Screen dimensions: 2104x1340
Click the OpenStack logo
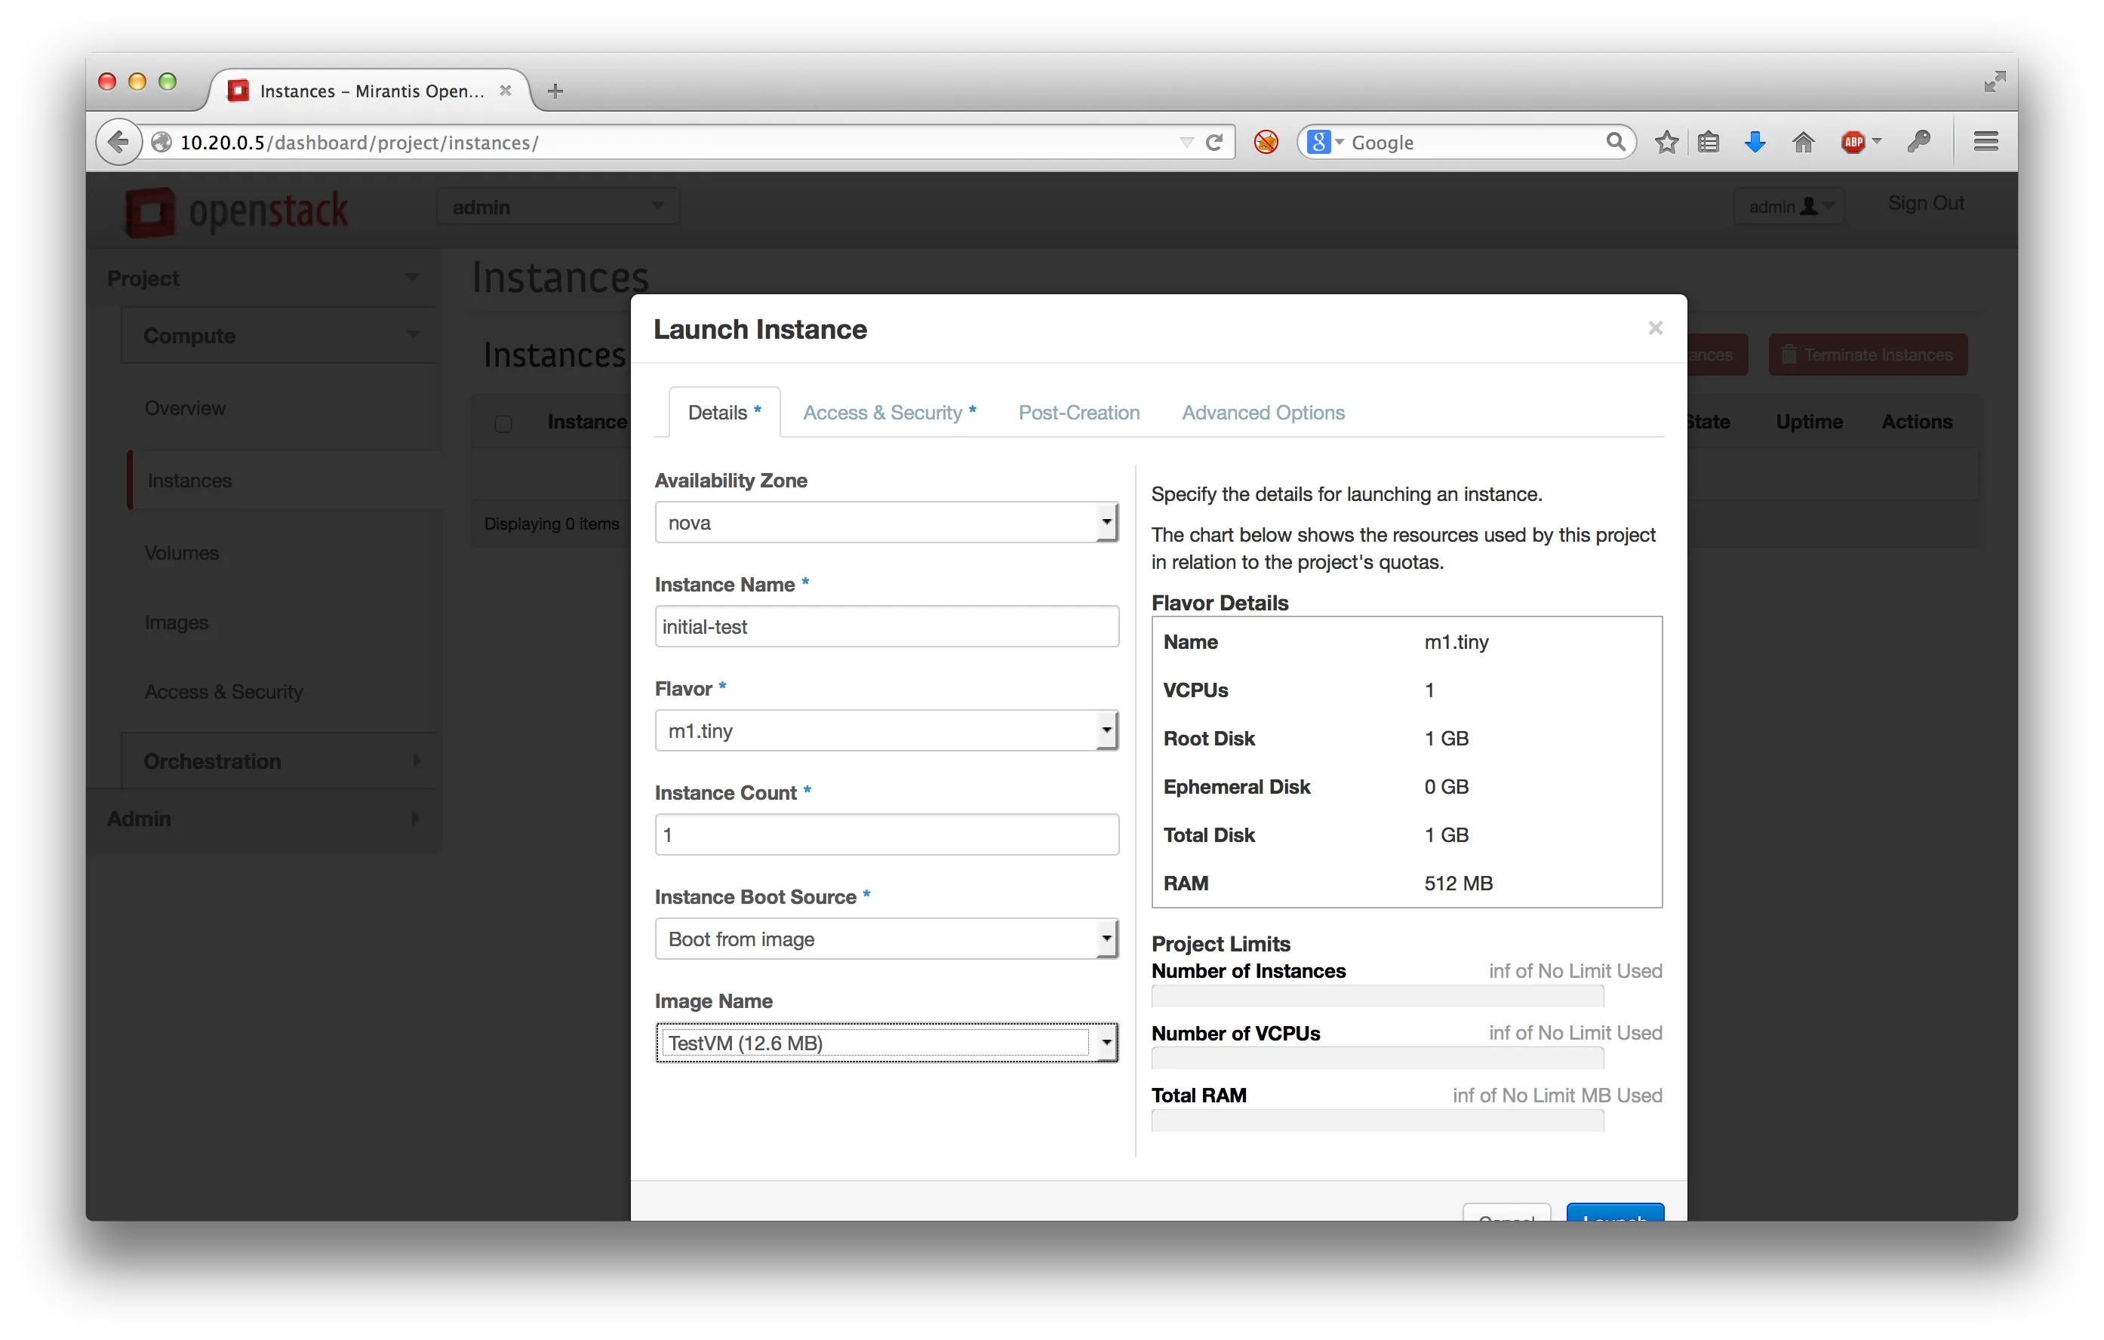pyautogui.click(x=237, y=211)
